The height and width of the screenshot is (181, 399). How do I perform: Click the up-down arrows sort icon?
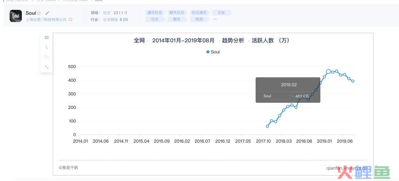coord(47,47)
